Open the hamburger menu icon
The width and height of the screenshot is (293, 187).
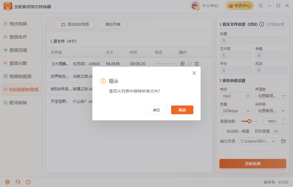(x=261, y=6)
